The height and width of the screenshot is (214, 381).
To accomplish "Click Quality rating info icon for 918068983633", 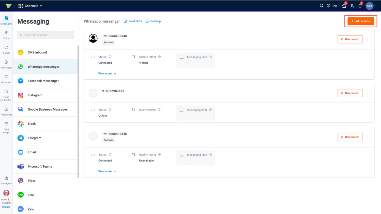I will [x=159, y=110].
